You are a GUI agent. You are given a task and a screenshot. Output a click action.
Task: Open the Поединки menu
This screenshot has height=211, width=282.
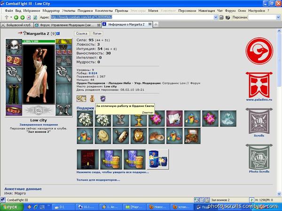85,11
